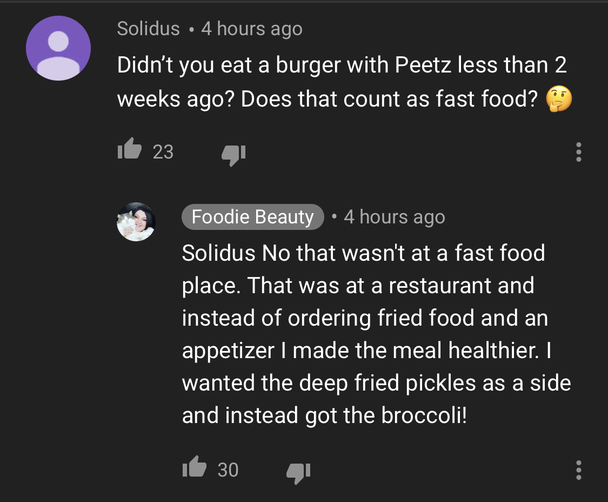Screen dimensions: 608x502
Task: Click Solidus comment's "4 hours ago" timestamp
Action: click(x=252, y=29)
